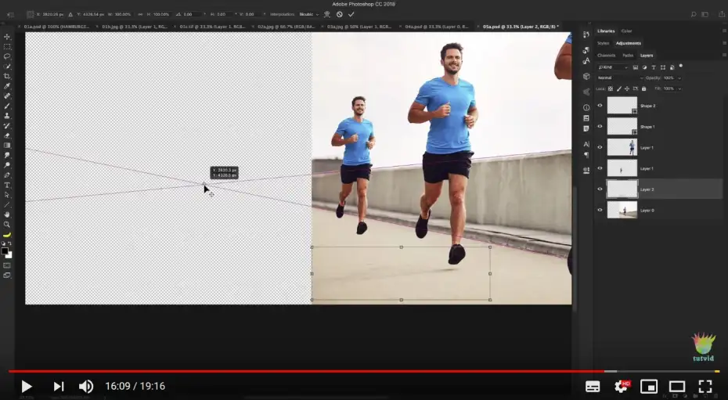Open the Character panel icon

586,144
